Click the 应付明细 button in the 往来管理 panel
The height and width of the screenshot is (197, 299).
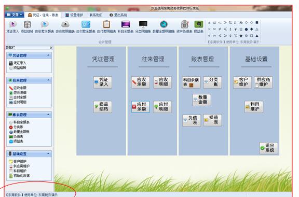(162, 107)
